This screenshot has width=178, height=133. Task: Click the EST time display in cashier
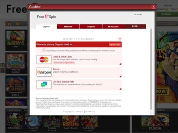point(138,15)
